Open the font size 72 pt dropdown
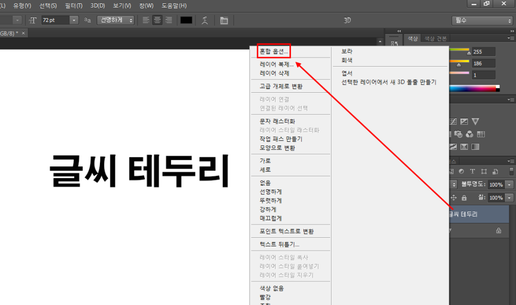Screen dimensions: 516x305 coord(74,20)
